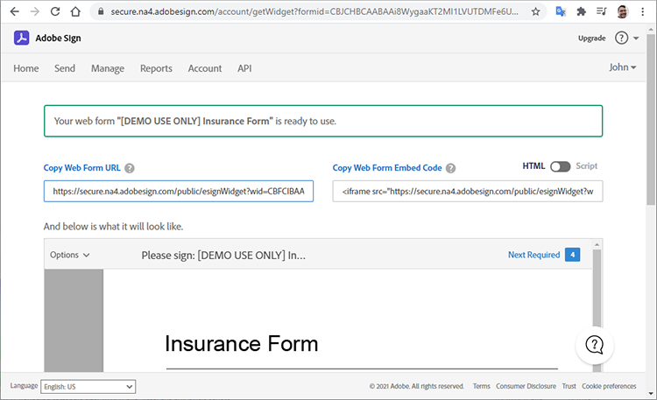Open the Trust footer link
This screenshot has height=400, width=657.
569,386
